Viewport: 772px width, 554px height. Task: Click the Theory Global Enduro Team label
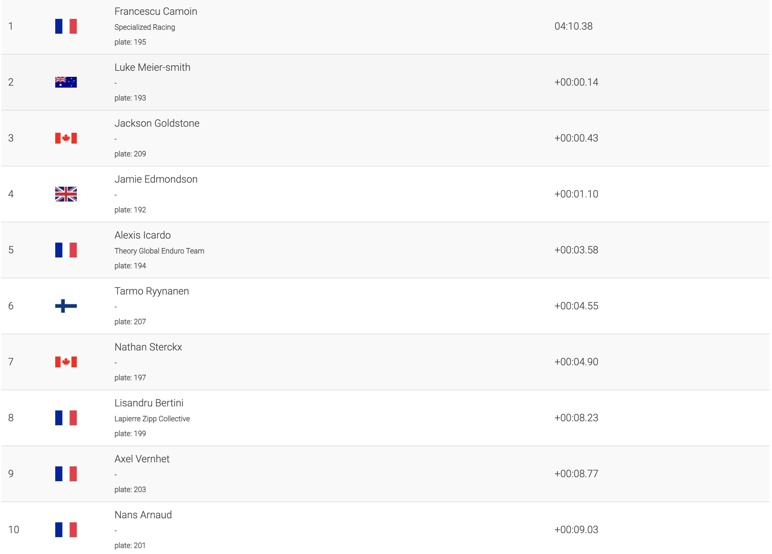point(159,251)
